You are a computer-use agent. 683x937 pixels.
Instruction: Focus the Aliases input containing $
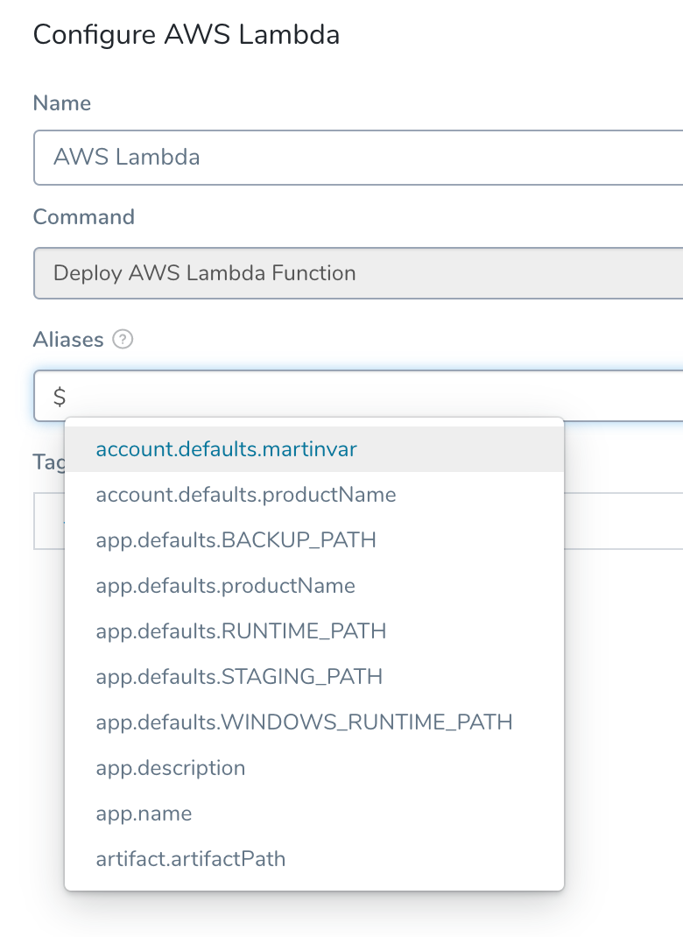pyautogui.click(x=358, y=396)
